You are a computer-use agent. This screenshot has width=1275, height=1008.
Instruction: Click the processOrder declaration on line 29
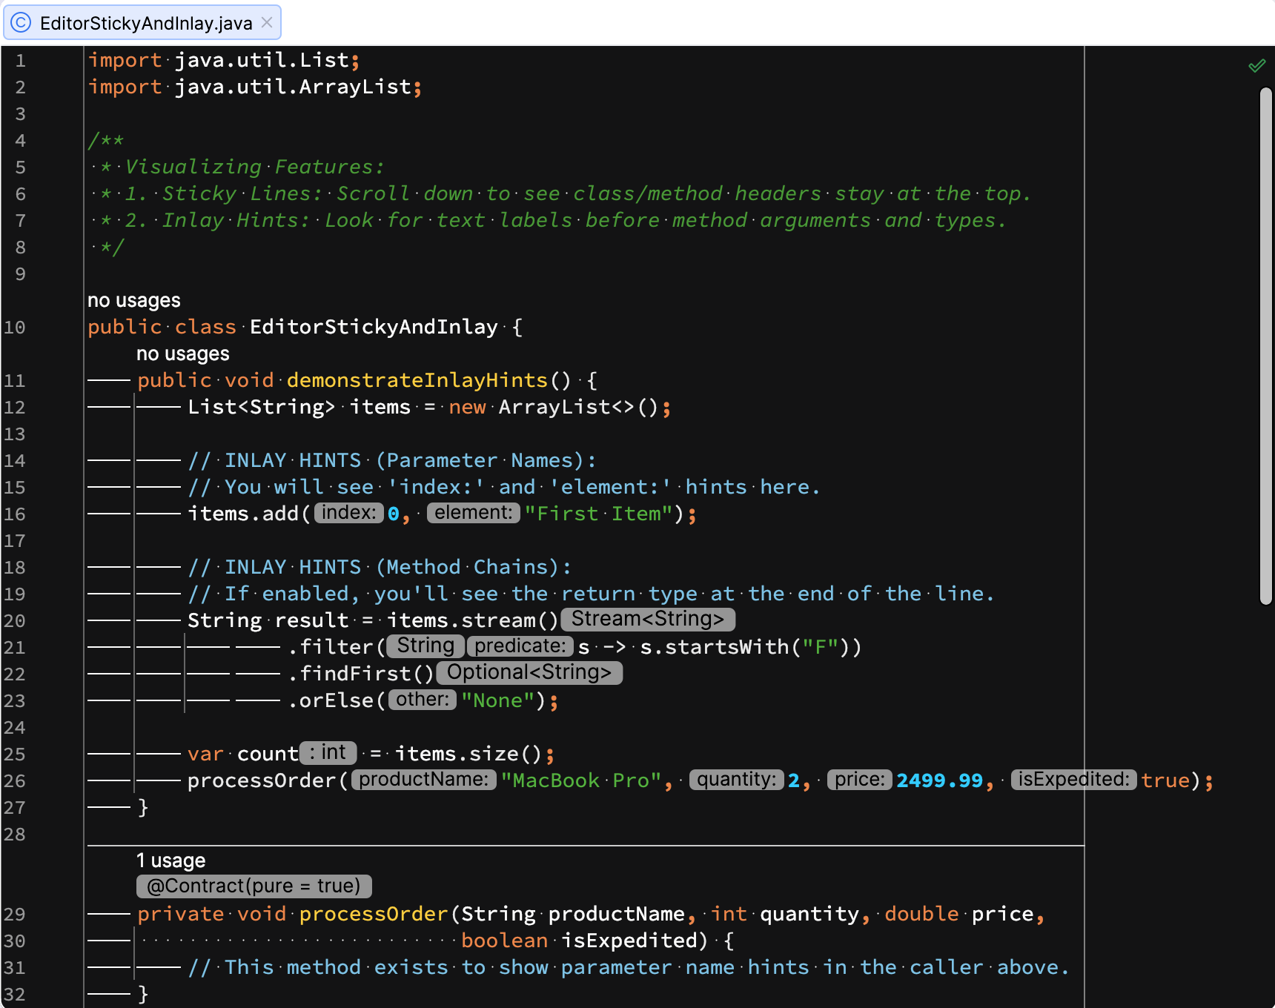pos(374,914)
